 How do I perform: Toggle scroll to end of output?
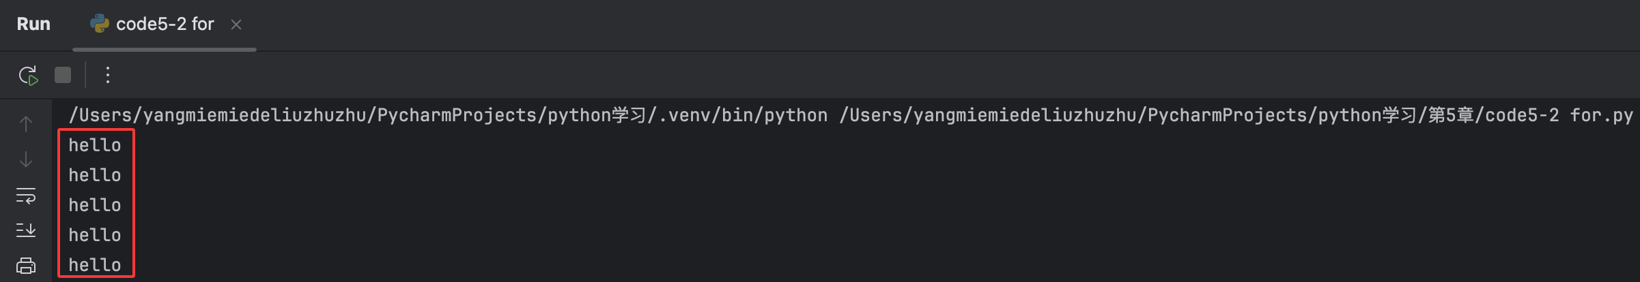pyautogui.click(x=26, y=230)
